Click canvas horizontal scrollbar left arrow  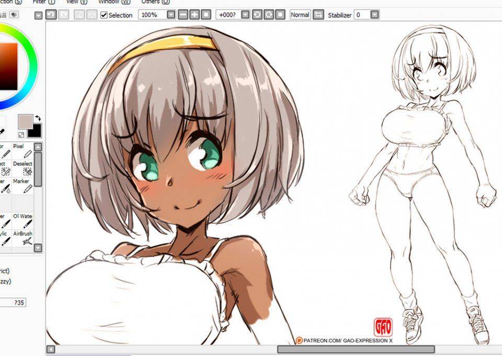(51, 349)
